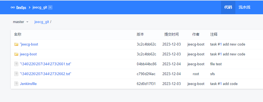Click the Jenkinsfile document icon
Viewport: 263px width, 102px height.
(16, 84)
